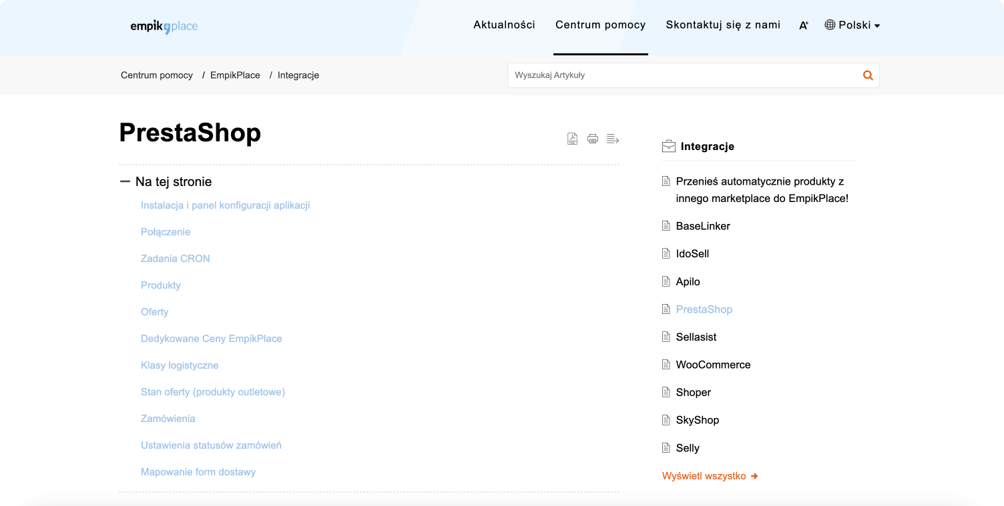Open Skontaktuj się z nami menu
This screenshot has height=506, width=1004.
[x=723, y=25]
